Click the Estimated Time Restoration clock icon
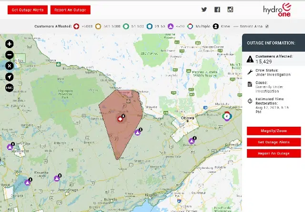The image size is (305, 212). pos(250,101)
